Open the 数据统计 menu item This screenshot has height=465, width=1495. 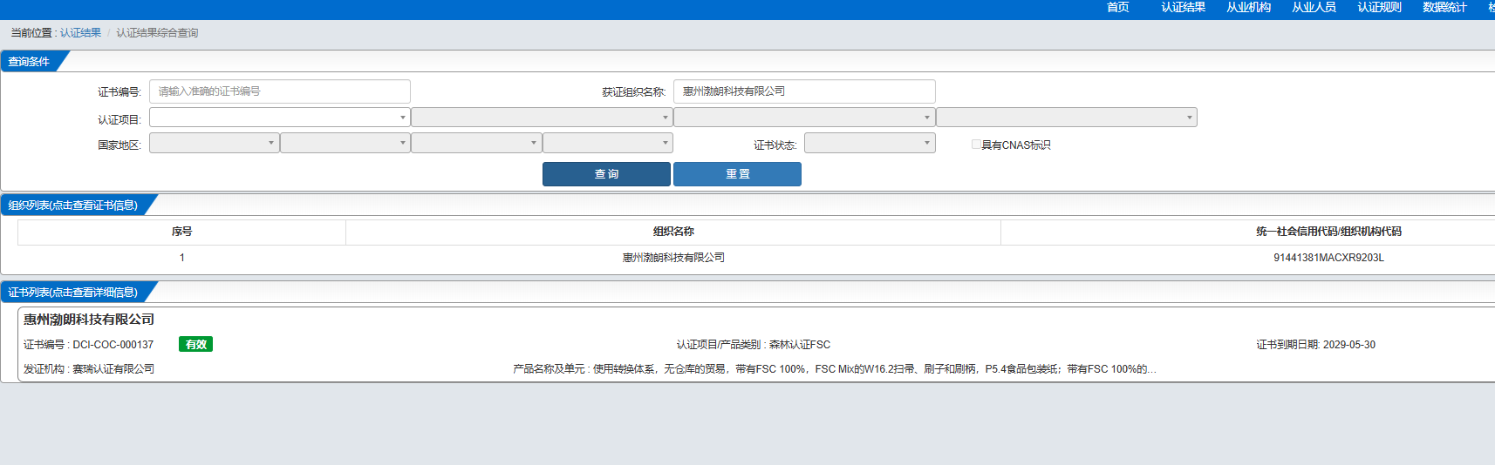pyautogui.click(x=1444, y=7)
